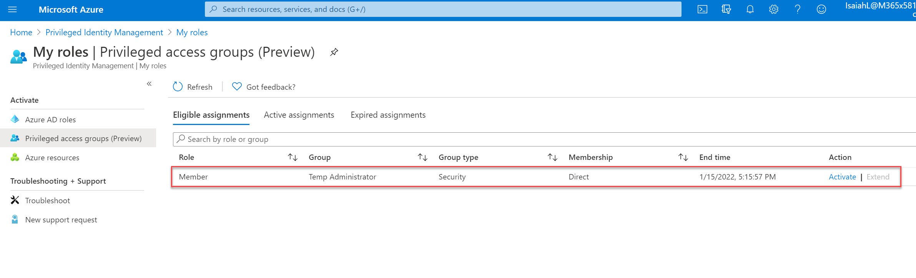Sort the table by Group column
Image resolution: width=916 pixels, height=278 pixels.
tap(422, 157)
